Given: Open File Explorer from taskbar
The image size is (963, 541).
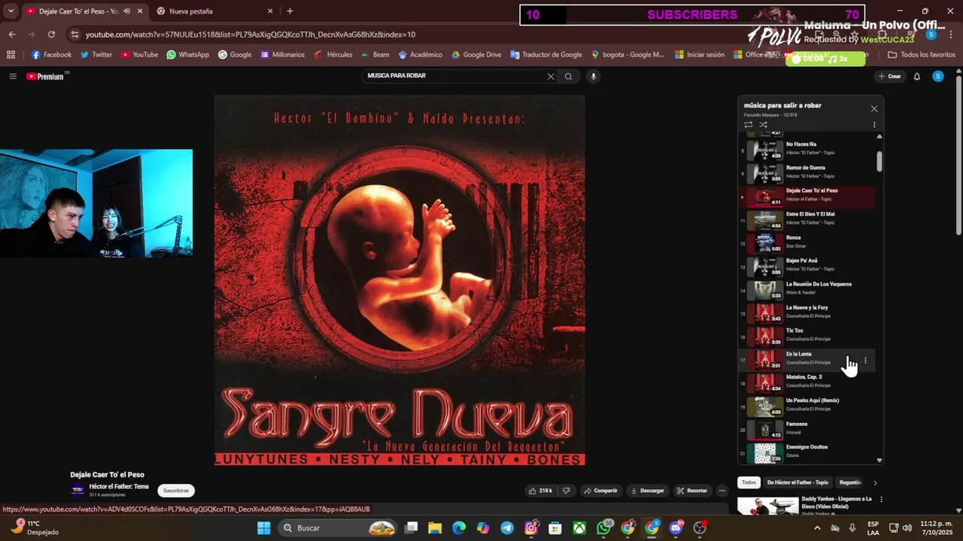Looking at the screenshot, I should pyautogui.click(x=435, y=528).
